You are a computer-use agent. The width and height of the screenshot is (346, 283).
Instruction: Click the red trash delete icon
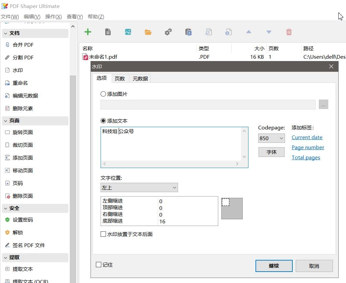289,32
